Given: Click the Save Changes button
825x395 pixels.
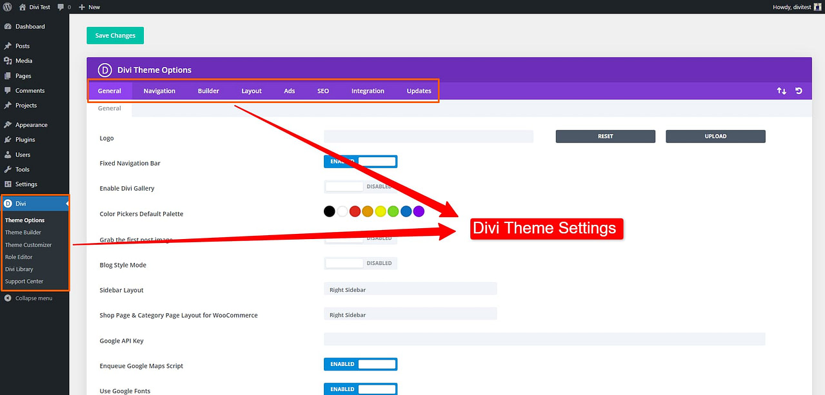Looking at the screenshot, I should [x=115, y=35].
